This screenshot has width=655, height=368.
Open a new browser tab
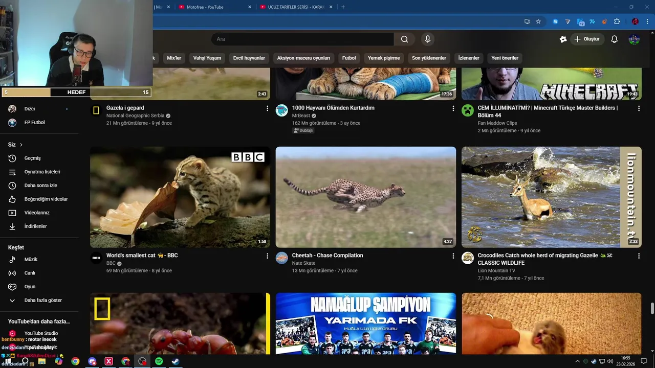(x=343, y=7)
